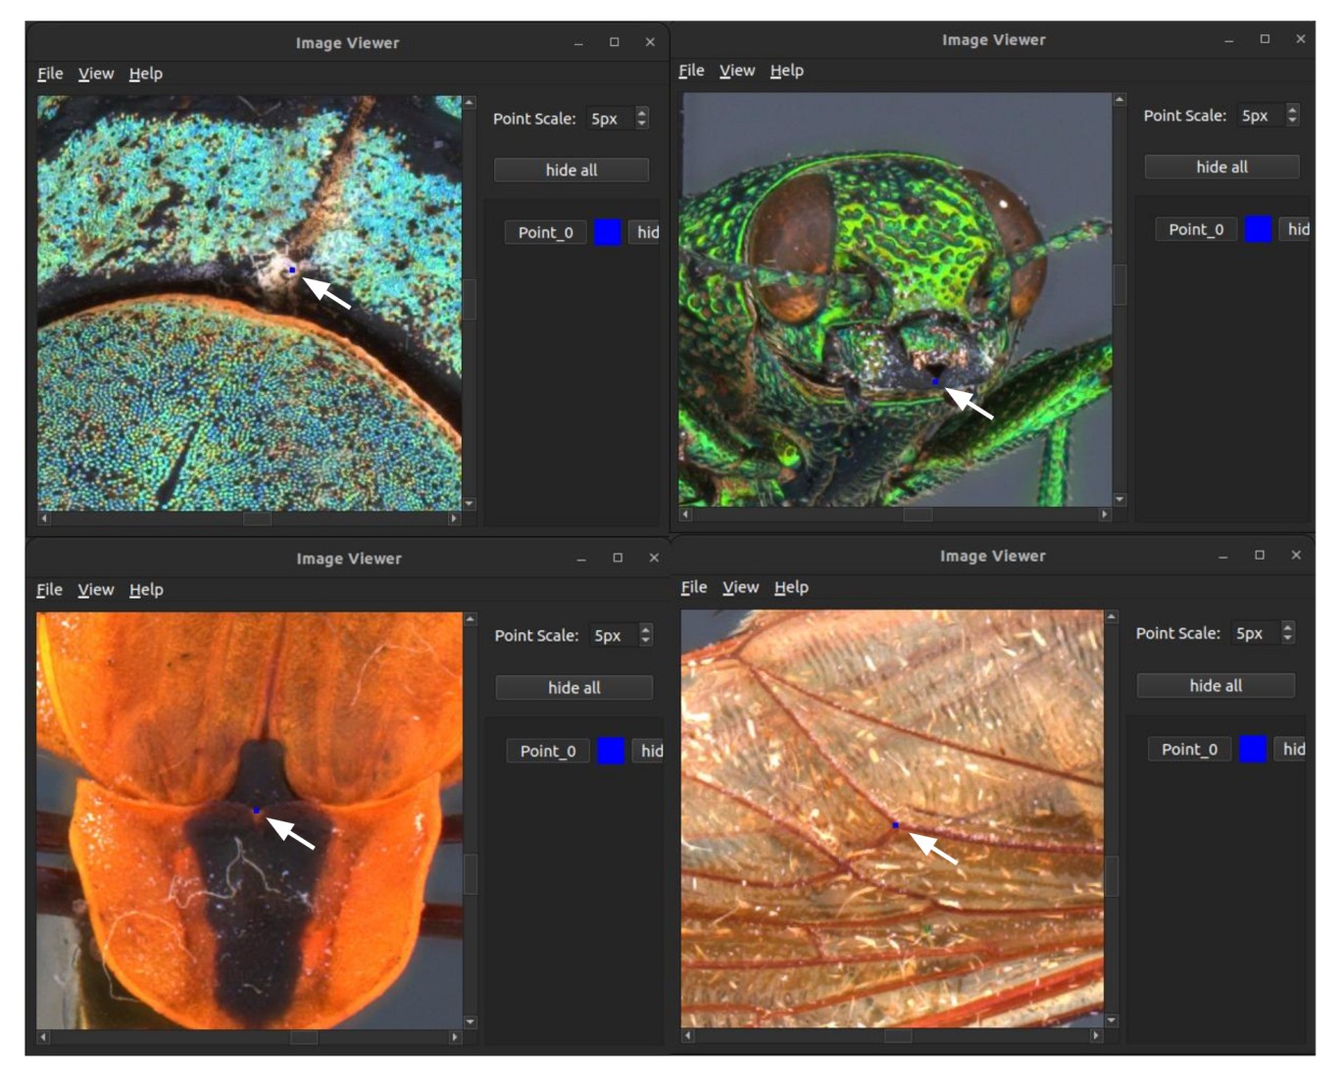Maximize the window showing the green beetle head

[1265, 39]
